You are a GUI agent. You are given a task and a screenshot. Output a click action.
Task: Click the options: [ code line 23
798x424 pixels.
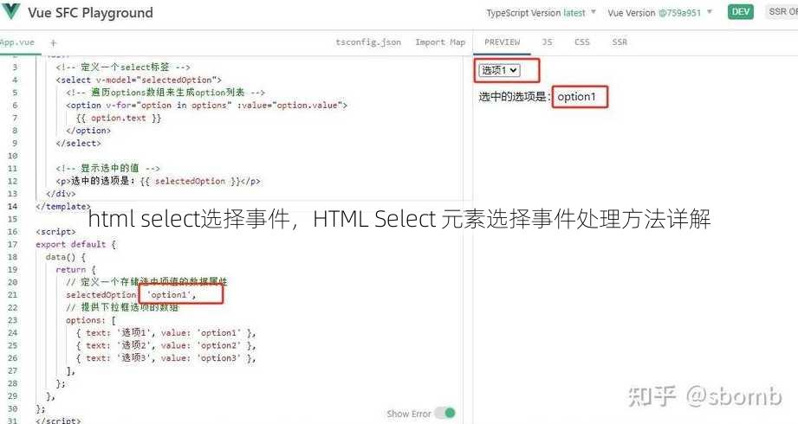(x=91, y=320)
